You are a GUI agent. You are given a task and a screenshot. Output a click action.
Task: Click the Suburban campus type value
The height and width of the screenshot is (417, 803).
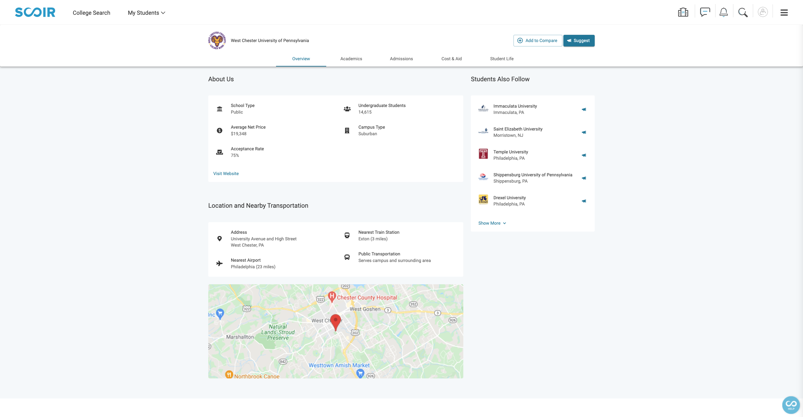tap(368, 134)
